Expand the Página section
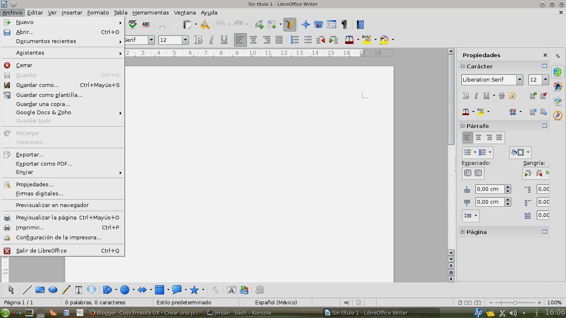Screen dimensions: 566x318 point(463,232)
